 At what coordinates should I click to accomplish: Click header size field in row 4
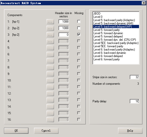point(64,41)
